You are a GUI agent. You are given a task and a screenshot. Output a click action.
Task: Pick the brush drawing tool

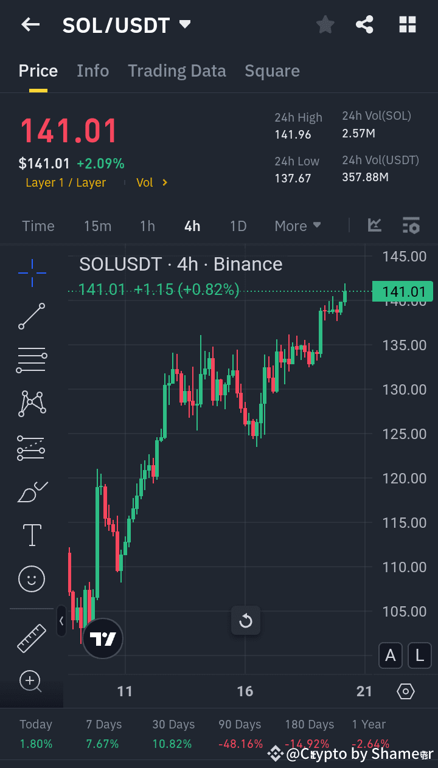pos(31,491)
